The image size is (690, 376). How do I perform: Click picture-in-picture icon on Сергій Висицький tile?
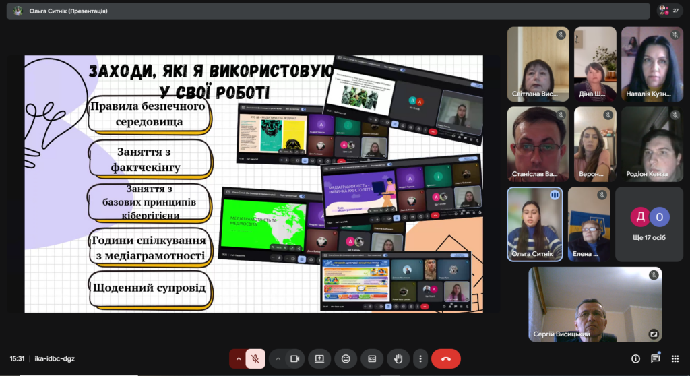[x=653, y=334]
